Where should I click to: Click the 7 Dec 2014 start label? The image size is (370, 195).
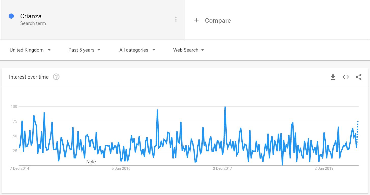tap(19, 168)
